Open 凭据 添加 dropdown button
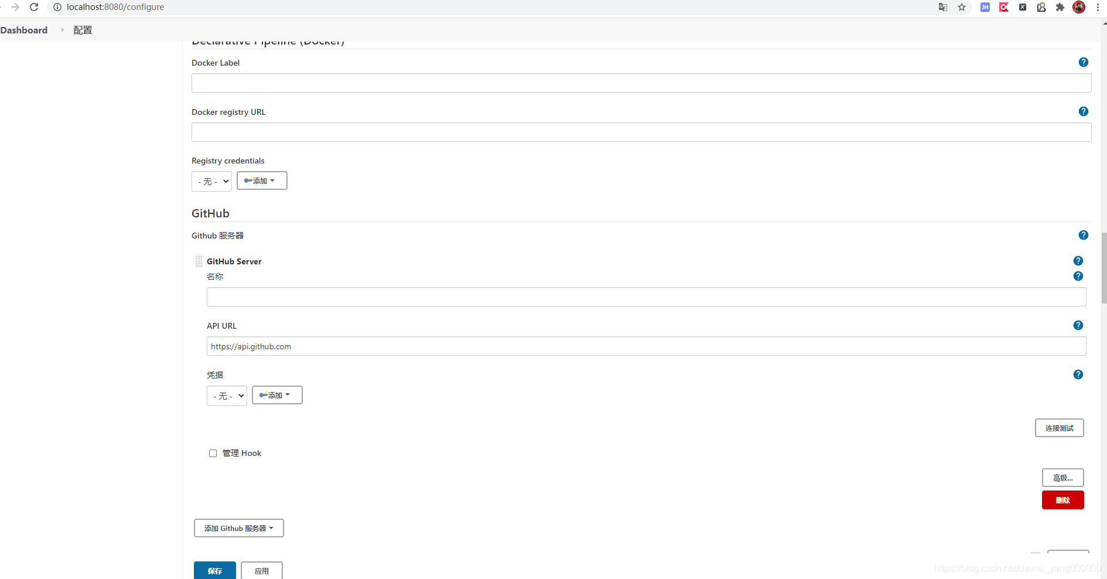 coord(277,395)
